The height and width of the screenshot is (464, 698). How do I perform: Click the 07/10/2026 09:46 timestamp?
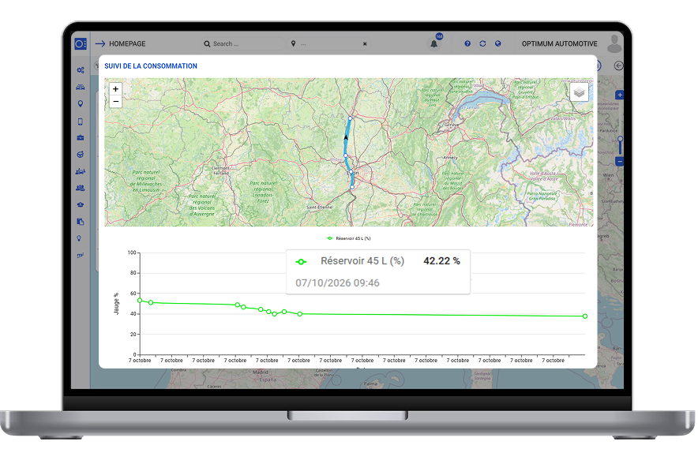pyautogui.click(x=337, y=283)
